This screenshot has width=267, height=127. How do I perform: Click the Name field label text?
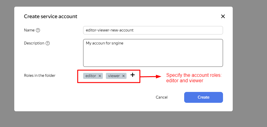click(x=29, y=30)
